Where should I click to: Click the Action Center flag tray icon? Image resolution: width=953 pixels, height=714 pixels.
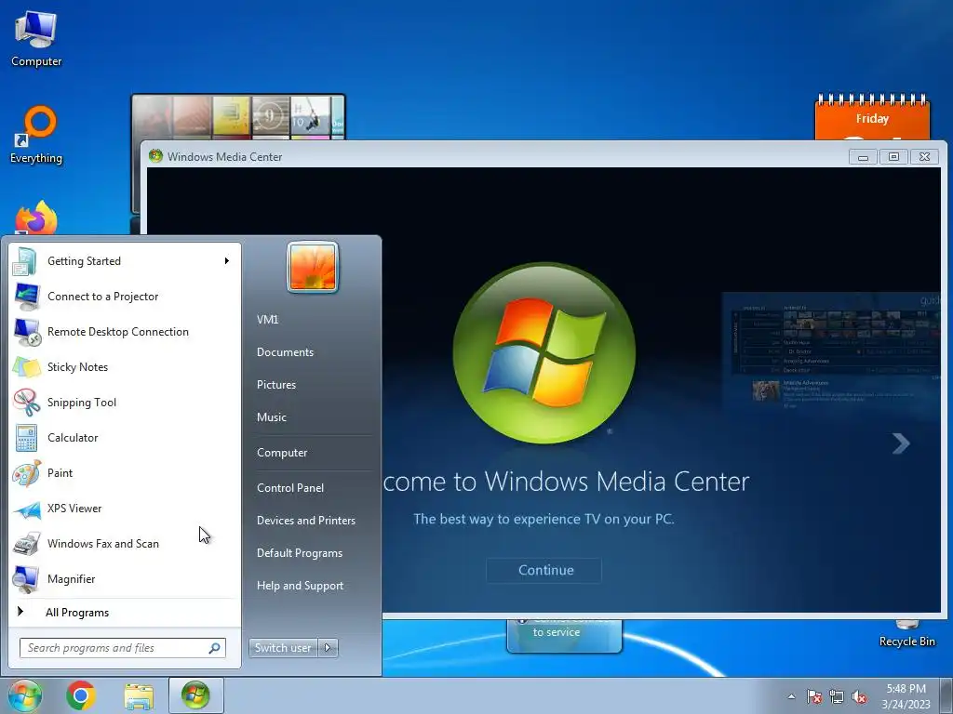click(813, 696)
